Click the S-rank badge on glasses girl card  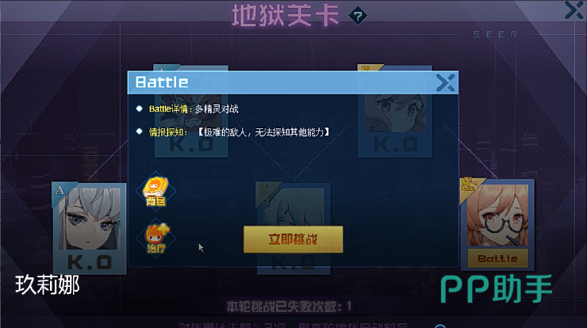[x=470, y=185]
